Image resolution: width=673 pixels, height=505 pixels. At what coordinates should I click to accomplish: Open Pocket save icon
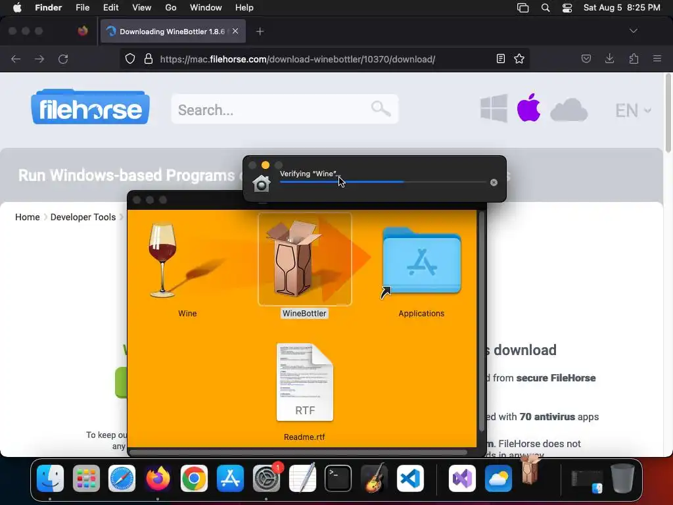tap(586, 59)
